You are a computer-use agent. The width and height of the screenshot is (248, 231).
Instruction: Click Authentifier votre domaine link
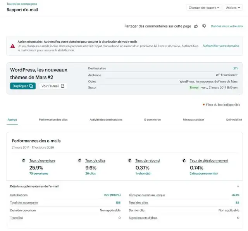coord(221,46)
